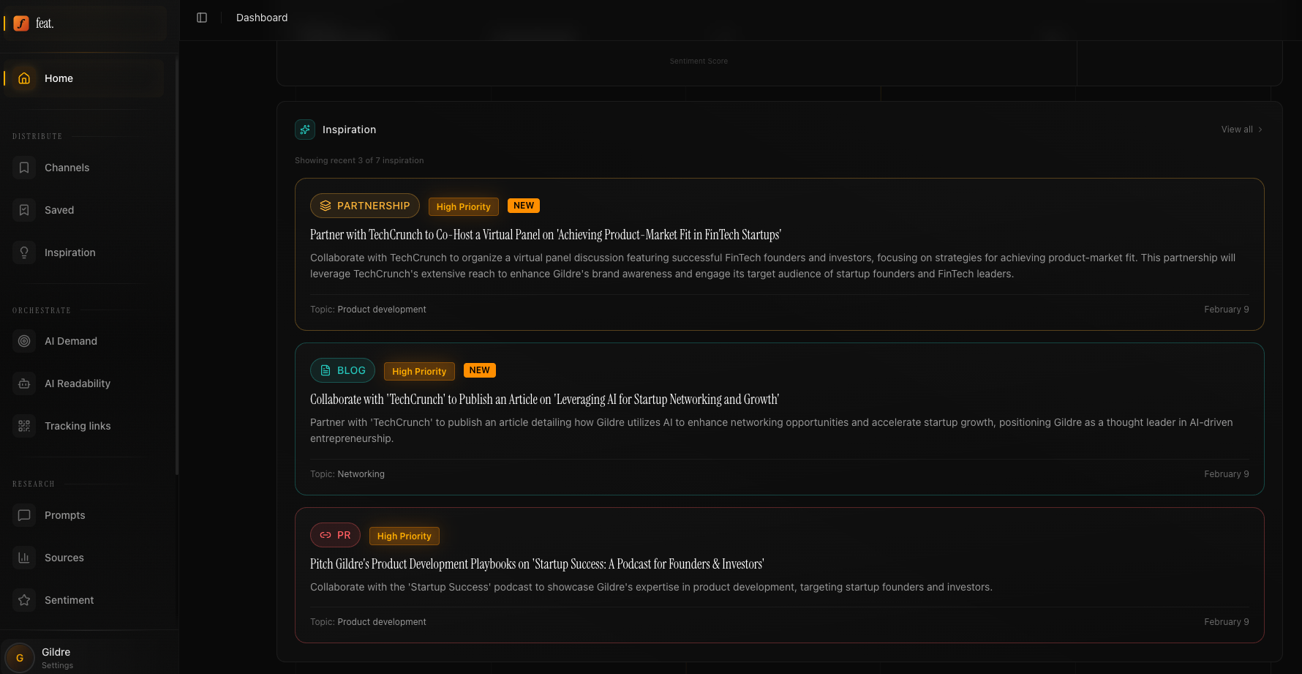The width and height of the screenshot is (1302, 674).
Task: Click February 9 date on blog card
Action: click(1227, 474)
